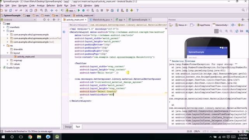The height and width of the screenshot is (140, 249).
Task: Click the Paste toolbar icon
Action: (x=36, y=10)
